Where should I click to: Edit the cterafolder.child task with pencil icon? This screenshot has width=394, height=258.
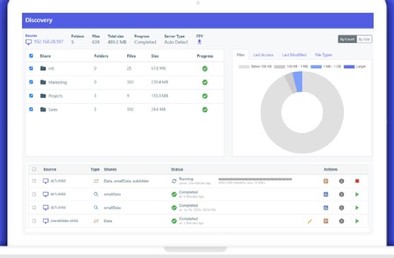(x=310, y=221)
